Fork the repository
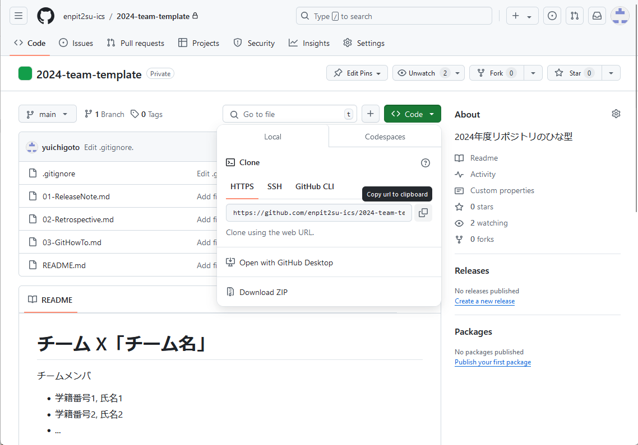 click(496, 73)
